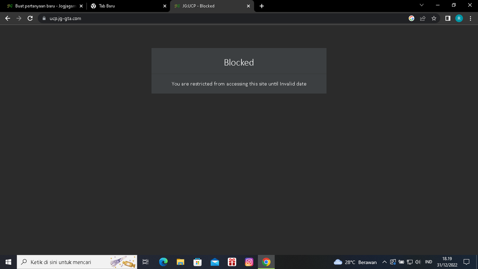Screen dimensions: 478x269
Task: Share this page using the share icon
Action: (423, 18)
